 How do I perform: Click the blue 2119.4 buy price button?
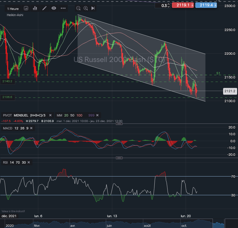click(x=206, y=5)
